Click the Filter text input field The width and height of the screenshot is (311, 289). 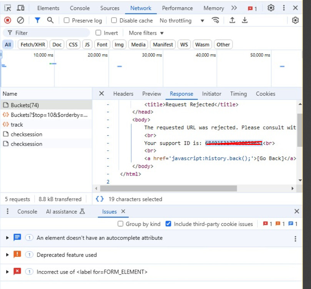point(46,33)
